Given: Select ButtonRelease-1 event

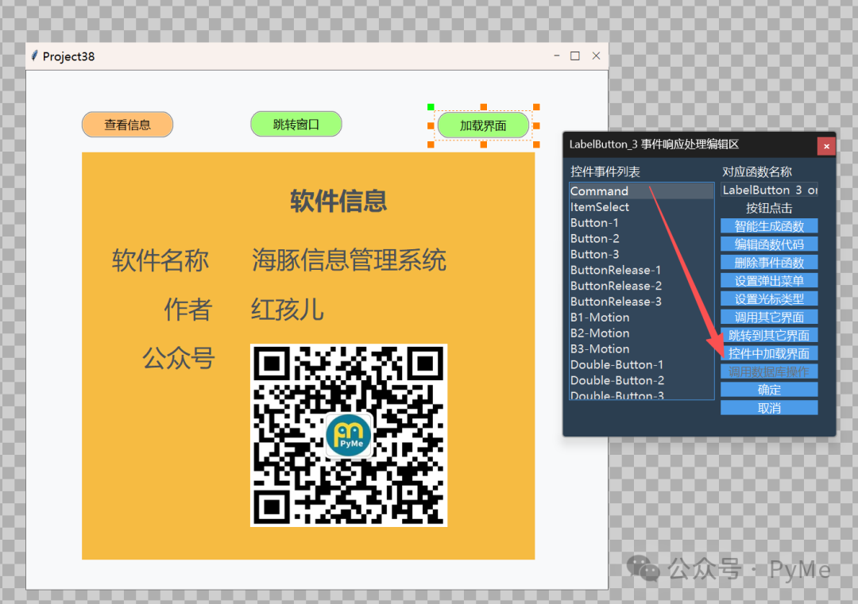Looking at the screenshot, I should point(641,270).
